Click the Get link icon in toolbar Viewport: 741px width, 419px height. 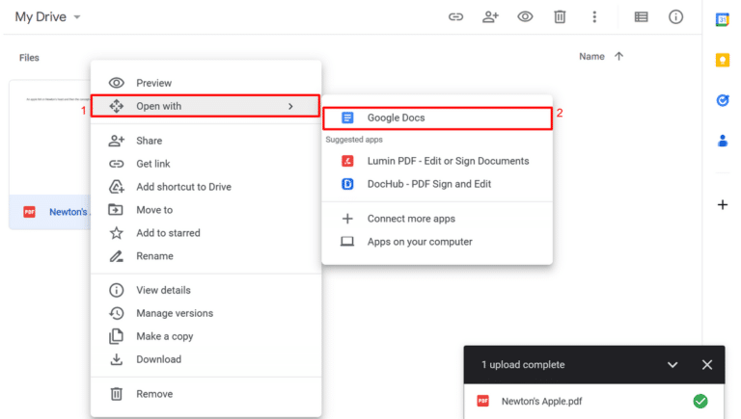click(x=455, y=17)
